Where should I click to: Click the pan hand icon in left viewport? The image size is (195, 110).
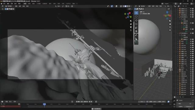131,24
